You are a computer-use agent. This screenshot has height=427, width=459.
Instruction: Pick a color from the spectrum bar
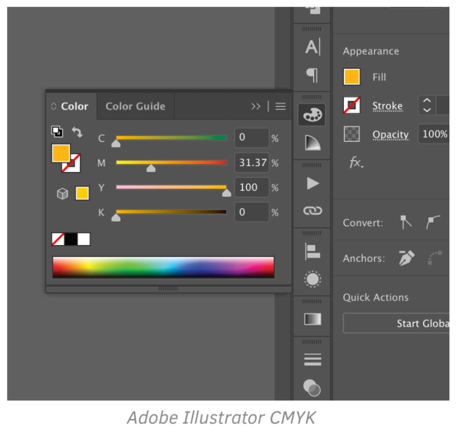coord(163,267)
